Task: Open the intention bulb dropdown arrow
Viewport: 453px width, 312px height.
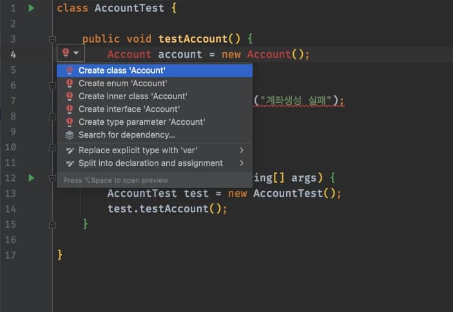Action: tap(76, 53)
